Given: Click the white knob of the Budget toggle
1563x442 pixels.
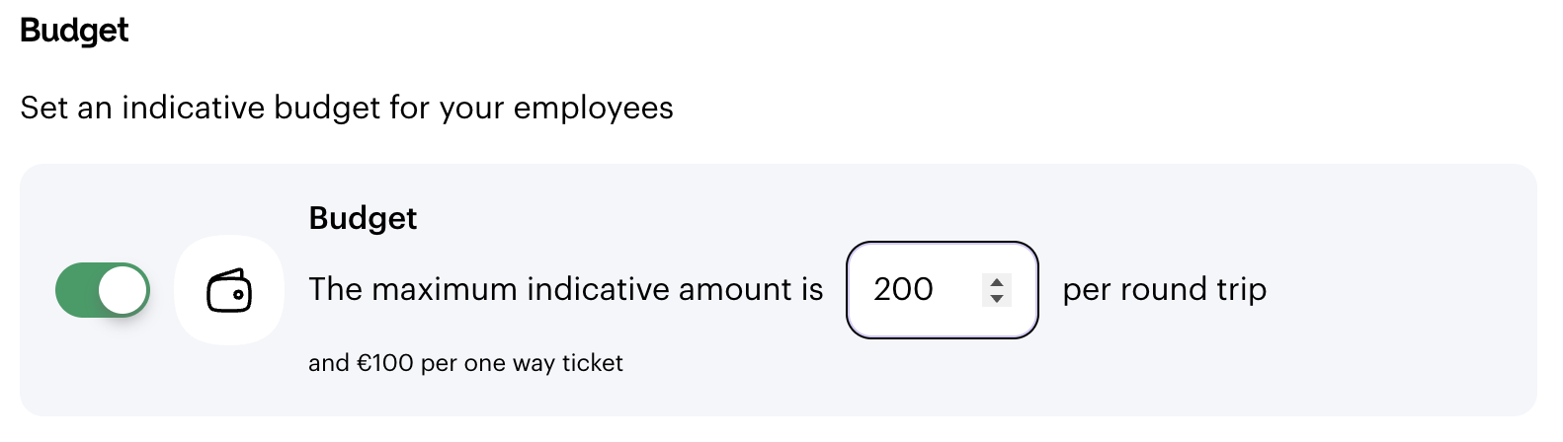Looking at the screenshot, I should click(123, 290).
